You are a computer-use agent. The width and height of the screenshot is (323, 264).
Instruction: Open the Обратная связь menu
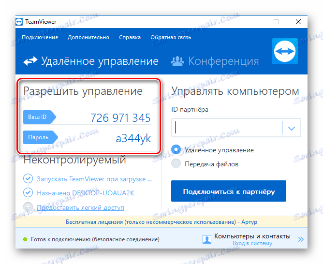(171, 37)
